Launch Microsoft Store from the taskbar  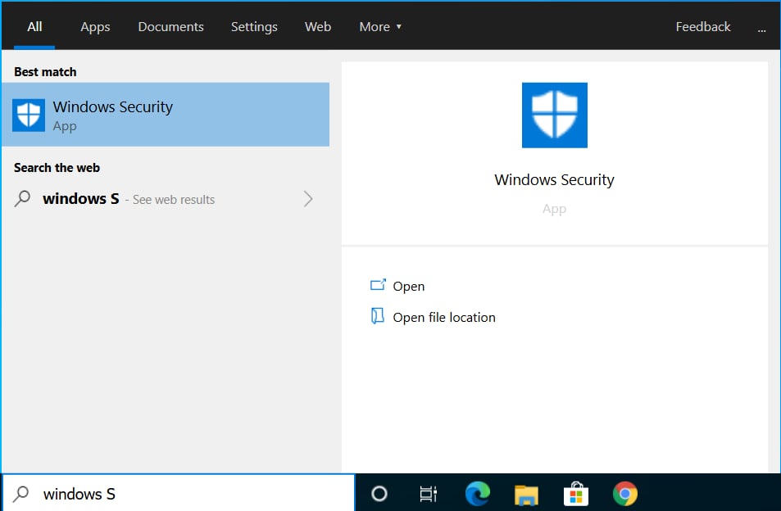(x=576, y=494)
